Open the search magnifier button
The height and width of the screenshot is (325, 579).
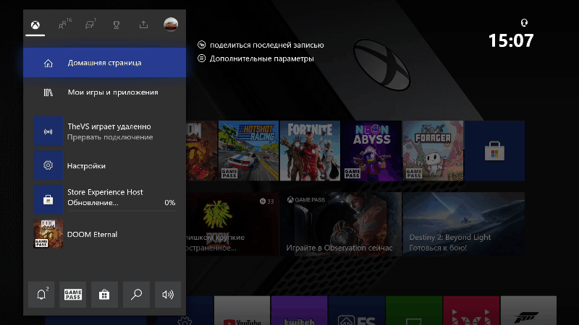pyautogui.click(x=136, y=295)
